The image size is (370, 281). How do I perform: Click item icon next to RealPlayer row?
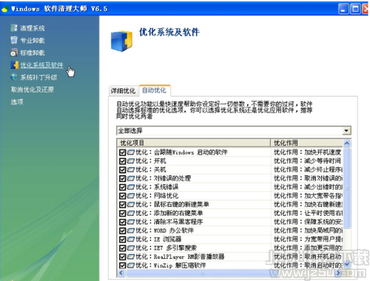point(131,257)
